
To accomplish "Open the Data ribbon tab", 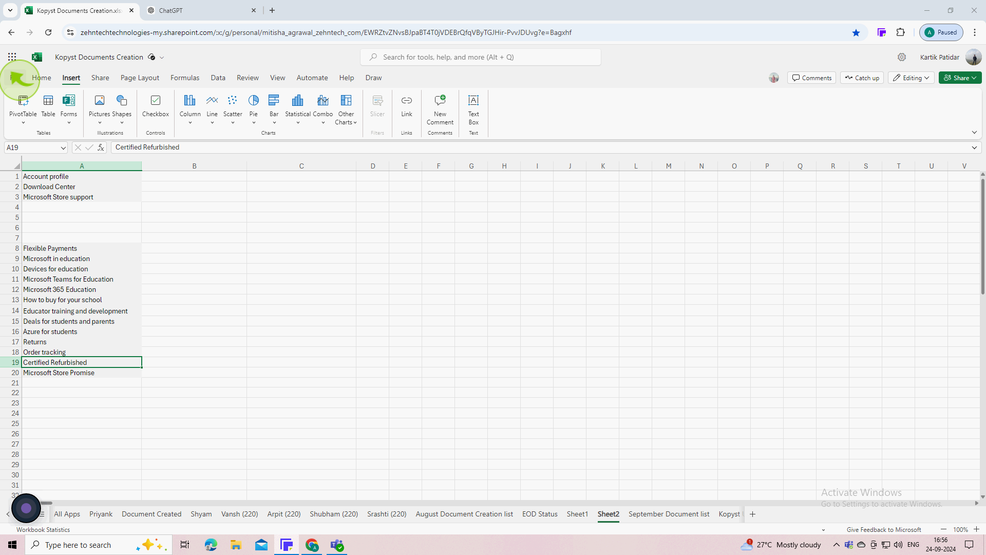I will coord(218,78).
